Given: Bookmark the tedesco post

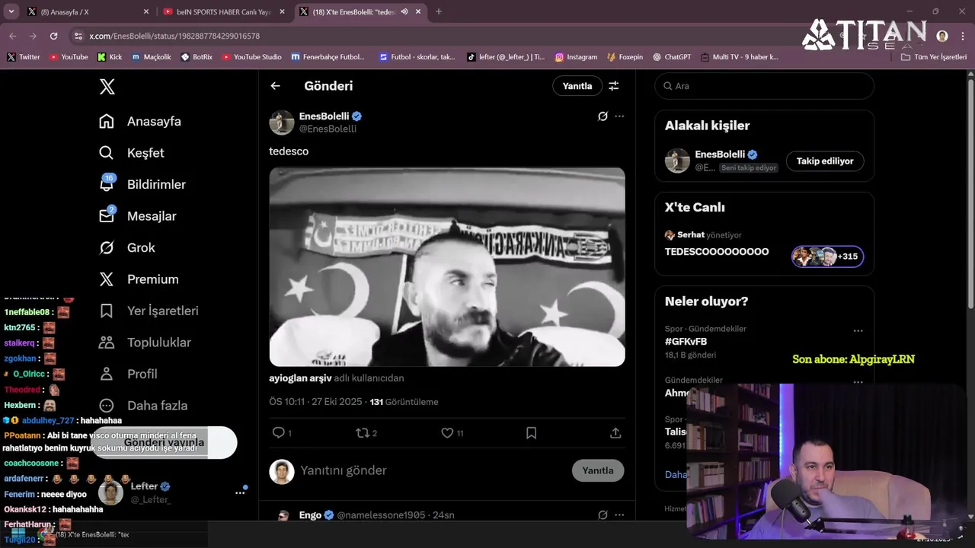Looking at the screenshot, I should point(532,433).
